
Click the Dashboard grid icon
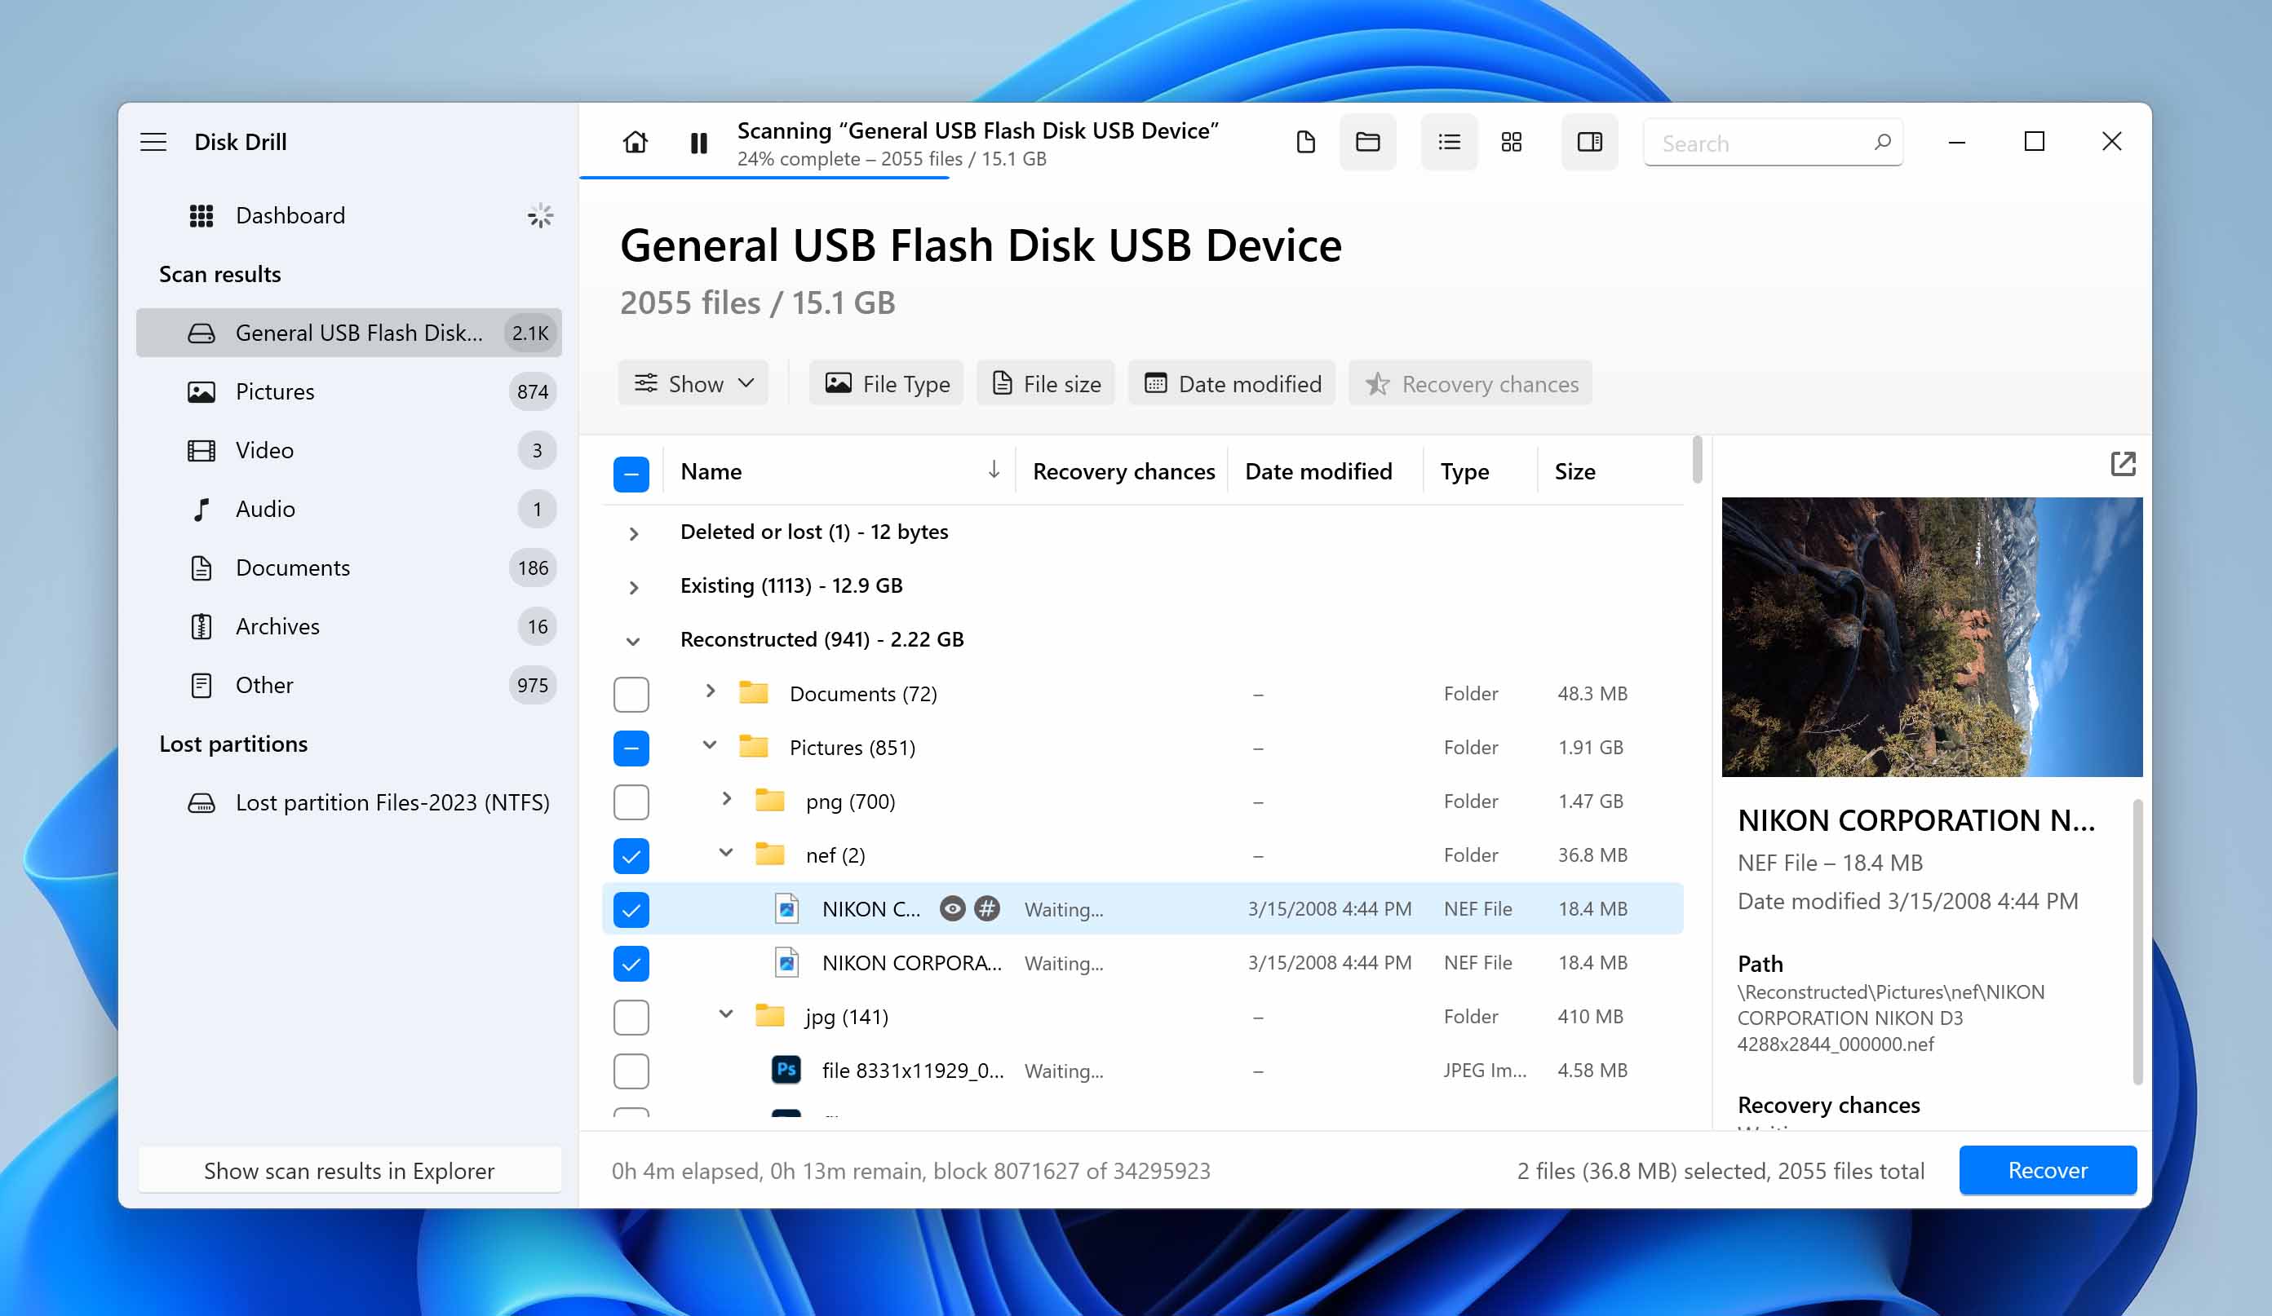coord(201,216)
